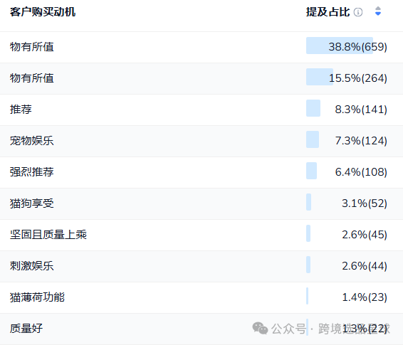403x345 pixels.
Task: Click the percentage bar in the 宠物娱乐 row
Action: 313,139
